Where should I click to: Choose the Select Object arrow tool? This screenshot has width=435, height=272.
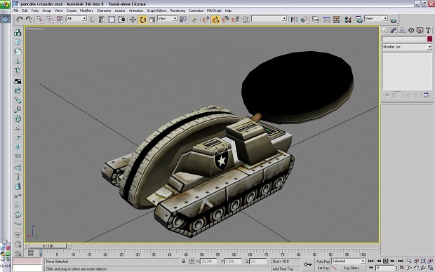point(93,20)
